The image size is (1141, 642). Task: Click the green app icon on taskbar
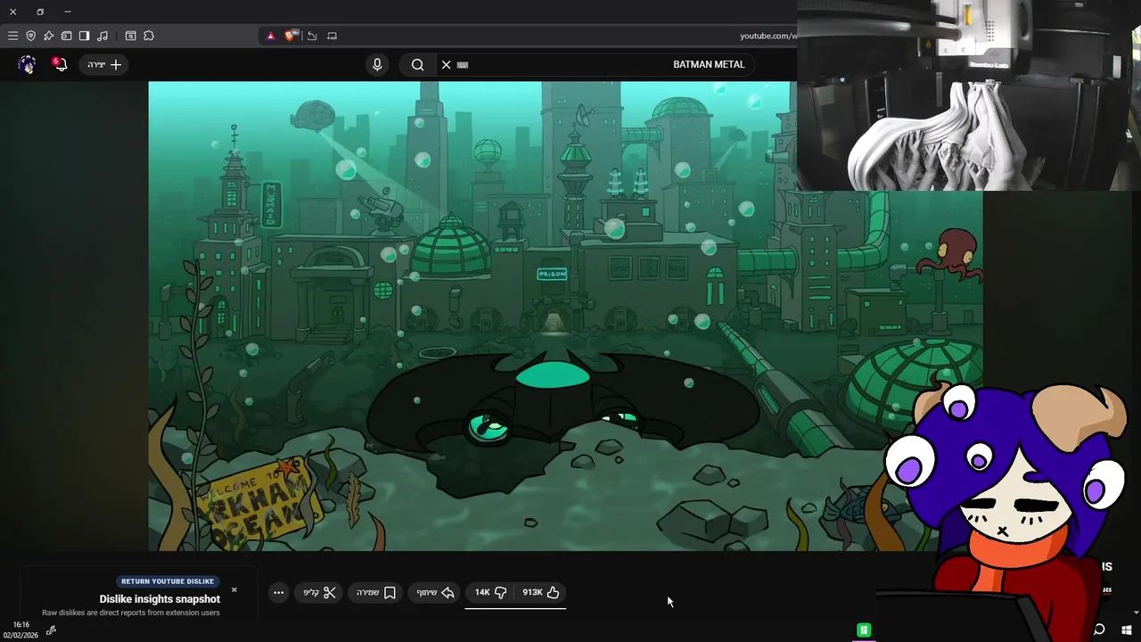pyautogui.click(x=863, y=630)
